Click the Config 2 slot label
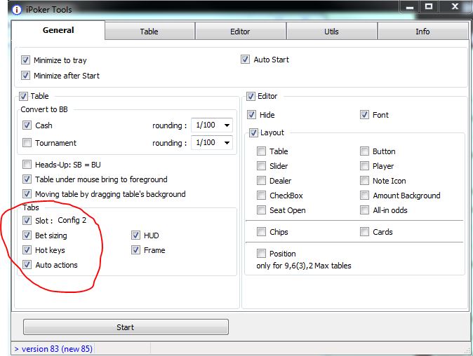This screenshot has width=473, height=356. point(72,220)
